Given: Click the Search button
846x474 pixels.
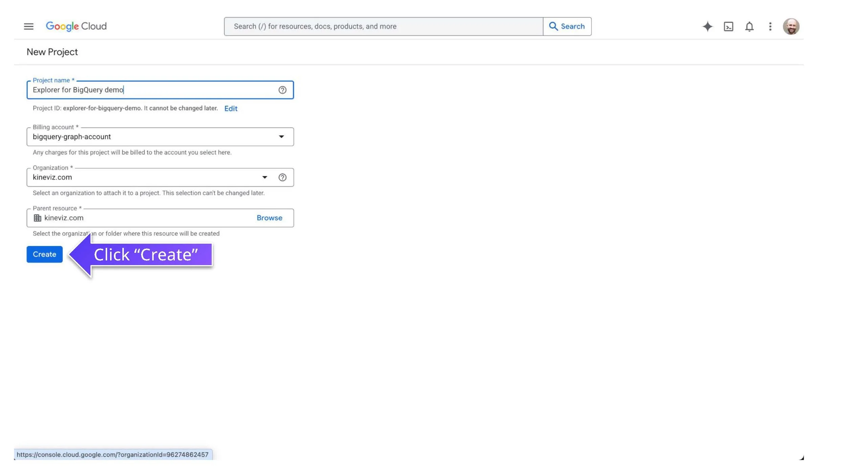Looking at the screenshot, I should 567,26.
